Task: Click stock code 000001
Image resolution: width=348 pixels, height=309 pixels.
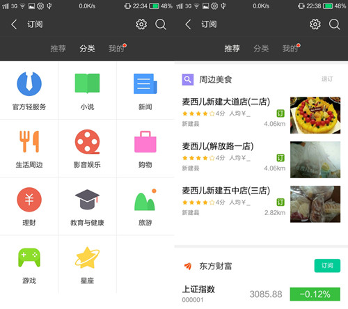Action: pos(193,300)
